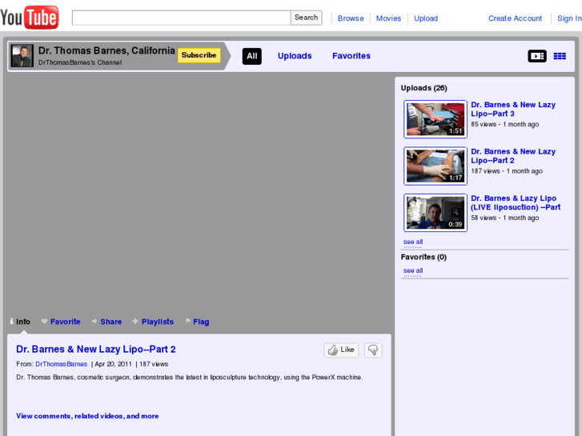Viewport: 582px width, 436px height.
Task: Click the thumbs-up Like button
Action: 341,350
